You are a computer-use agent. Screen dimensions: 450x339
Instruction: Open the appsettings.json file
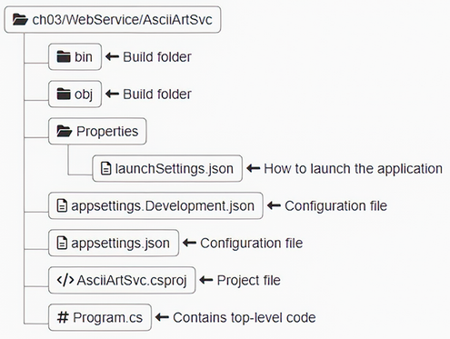click(114, 243)
